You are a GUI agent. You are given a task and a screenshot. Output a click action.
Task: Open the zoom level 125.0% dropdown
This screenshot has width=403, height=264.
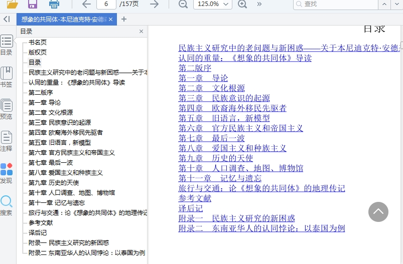(x=213, y=4)
